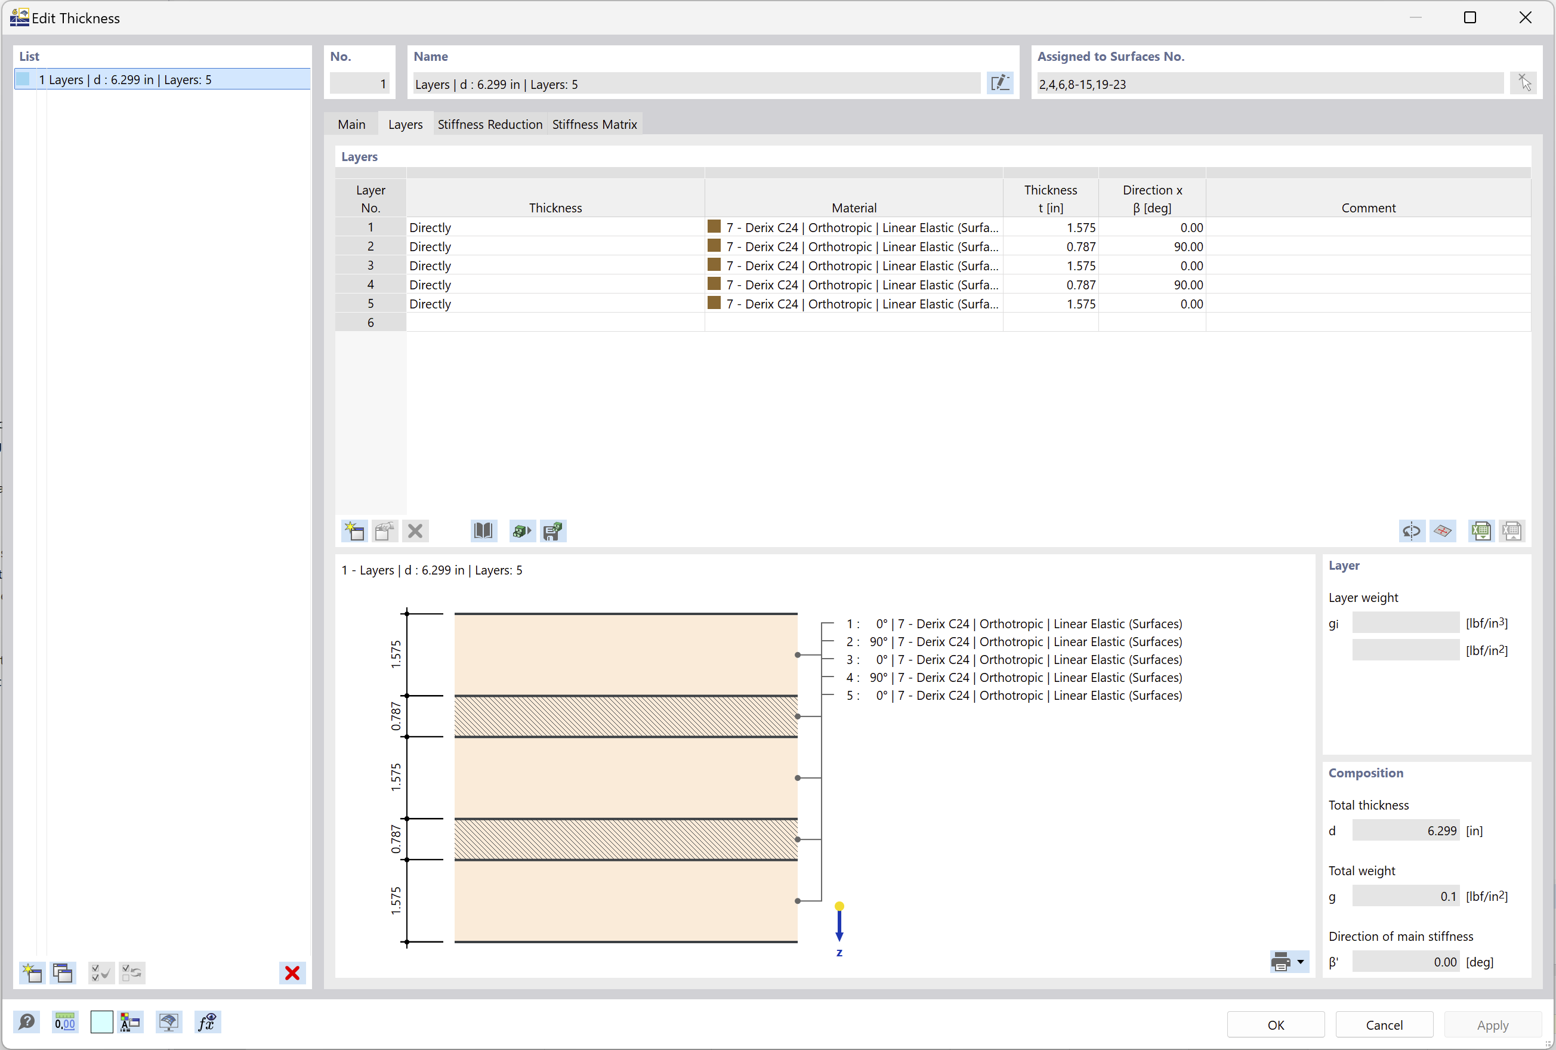1556x1050 pixels.
Task: Click the Name field edit icon
Action: 1001,83
